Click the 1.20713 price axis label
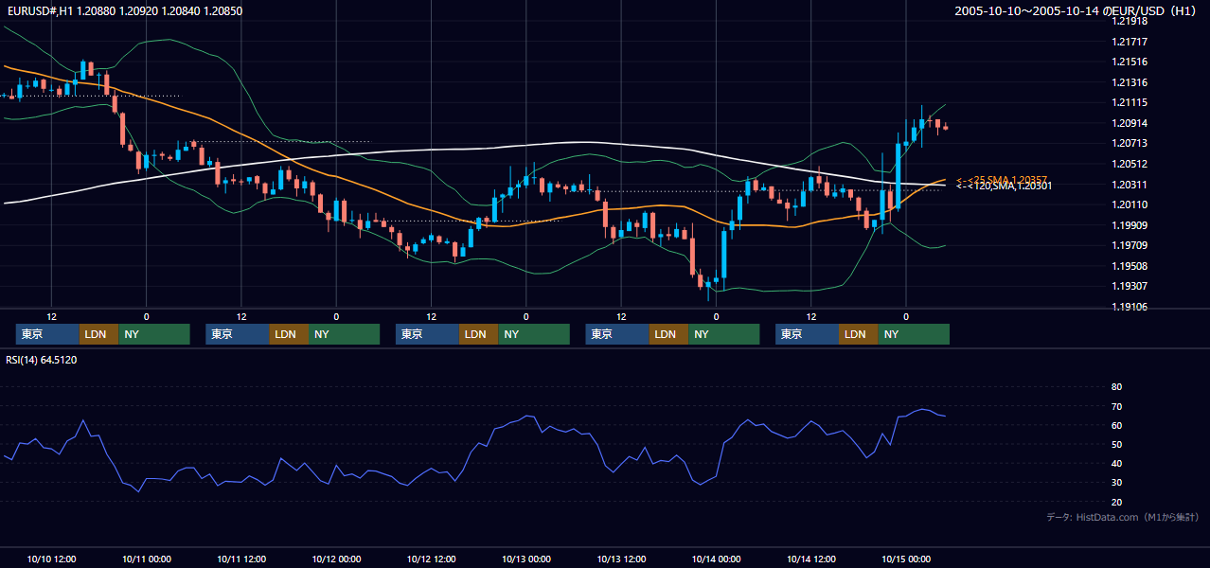1210x568 pixels. [x=1130, y=143]
